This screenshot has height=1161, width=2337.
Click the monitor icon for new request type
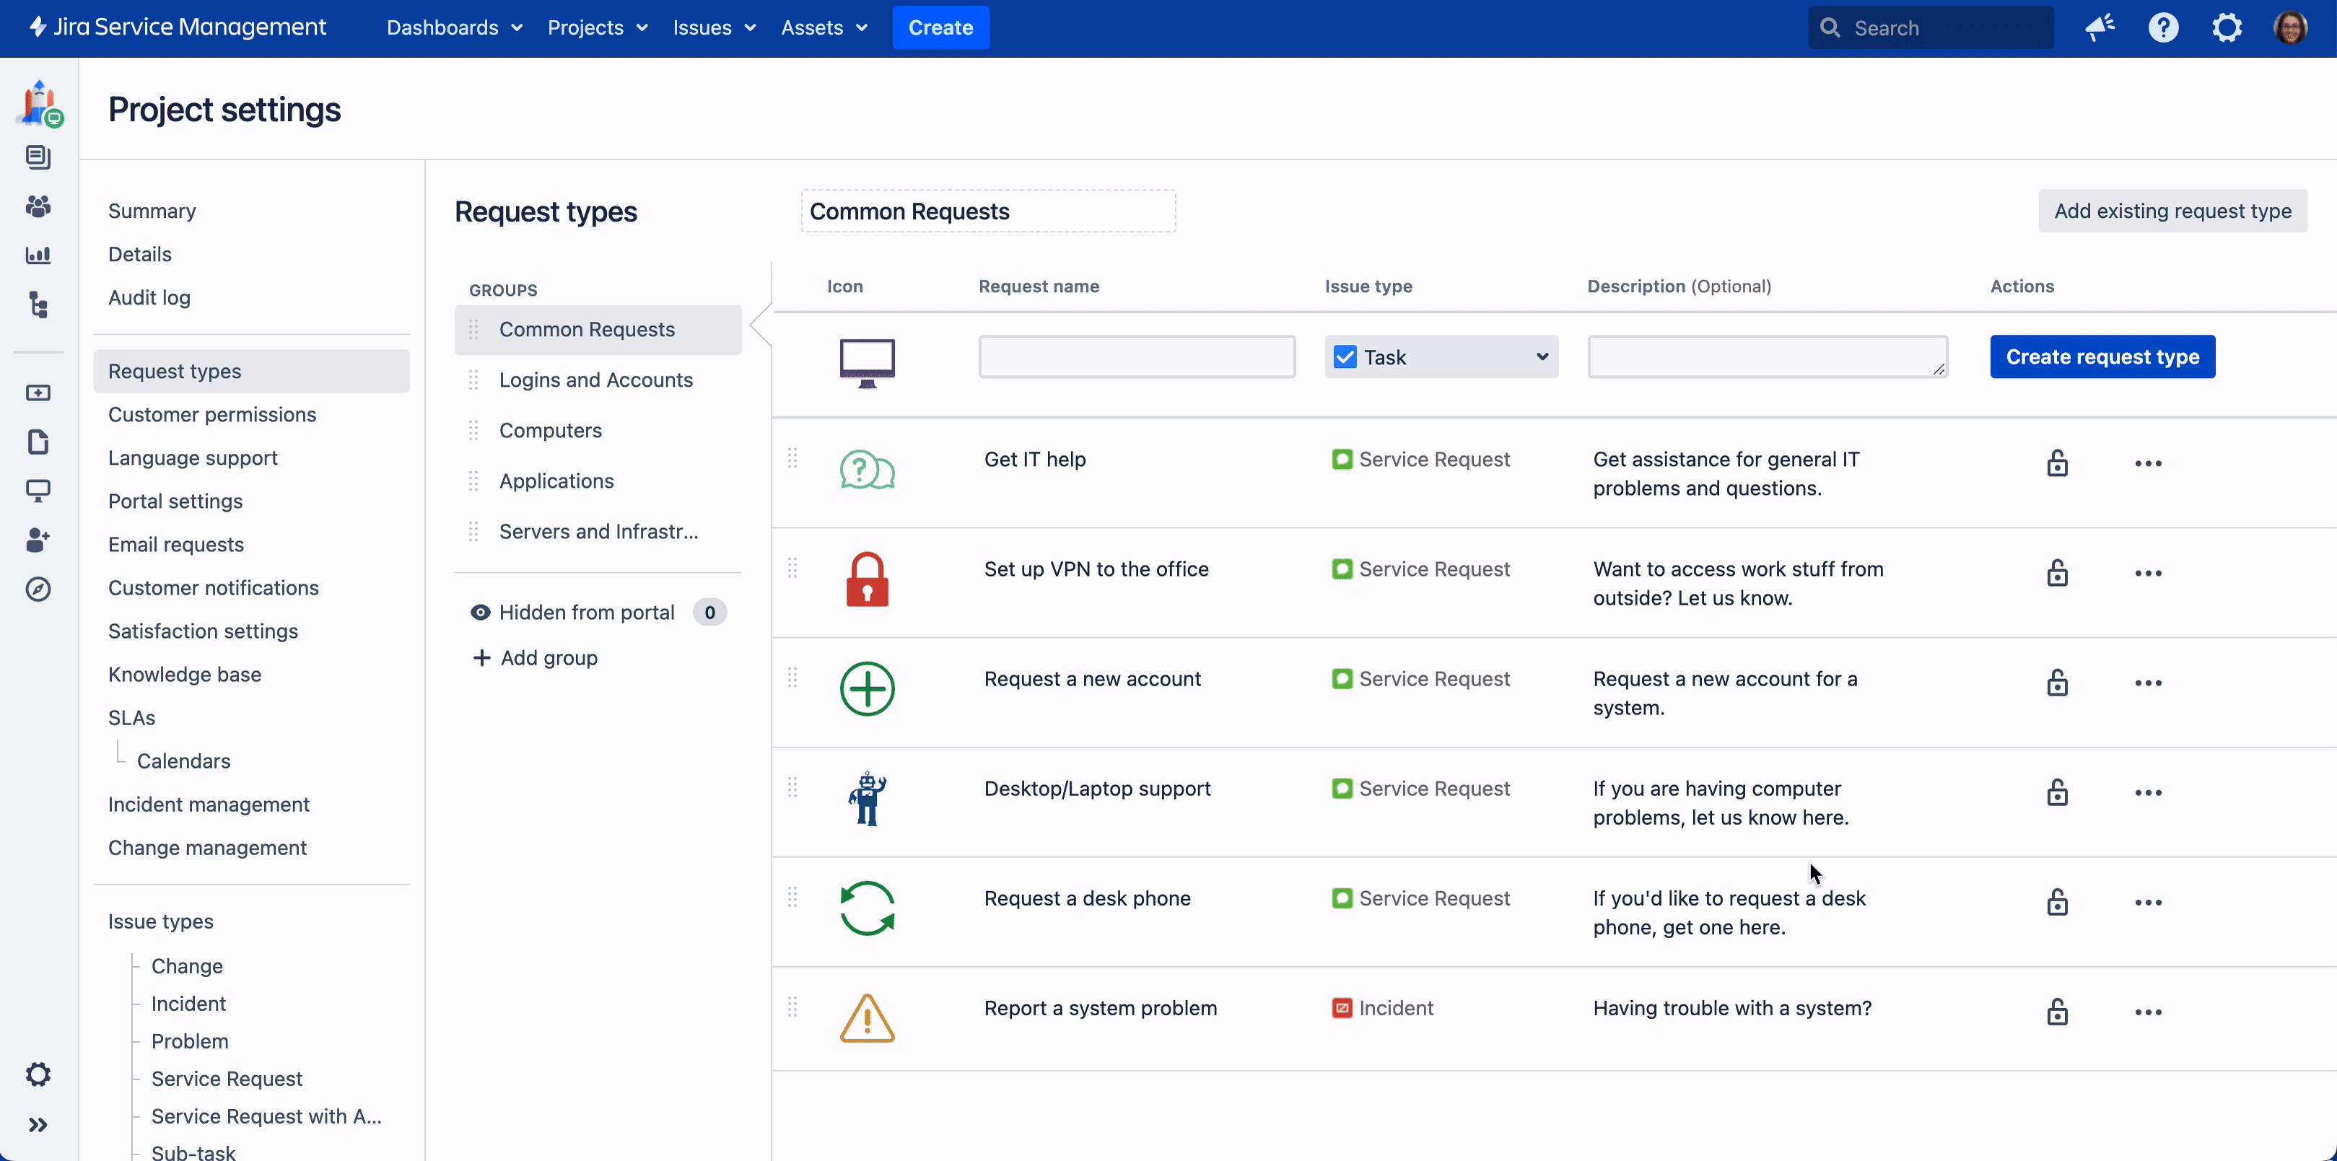(x=866, y=360)
